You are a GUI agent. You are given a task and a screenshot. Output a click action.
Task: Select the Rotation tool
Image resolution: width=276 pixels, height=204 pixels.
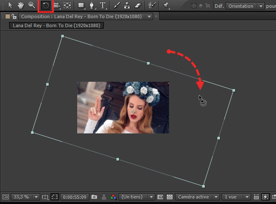(46, 6)
